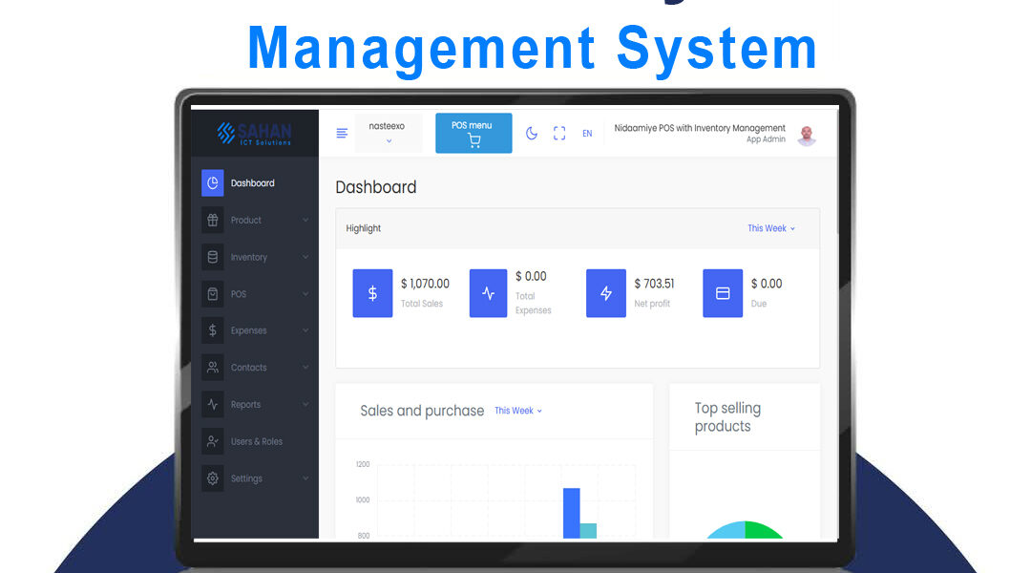This screenshot has height=573, width=1031.
Task: Click the $ 1,070.00 Total Sales value
Action: click(426, 284)
